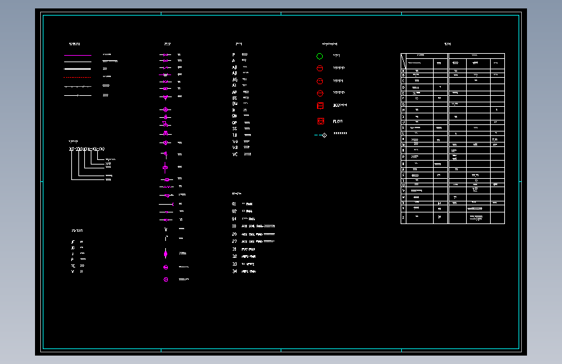Image resolution: width=562 pixels, height=364 pixels.
Task: Select the solid magenta line sample
Action: pos(78,55)
